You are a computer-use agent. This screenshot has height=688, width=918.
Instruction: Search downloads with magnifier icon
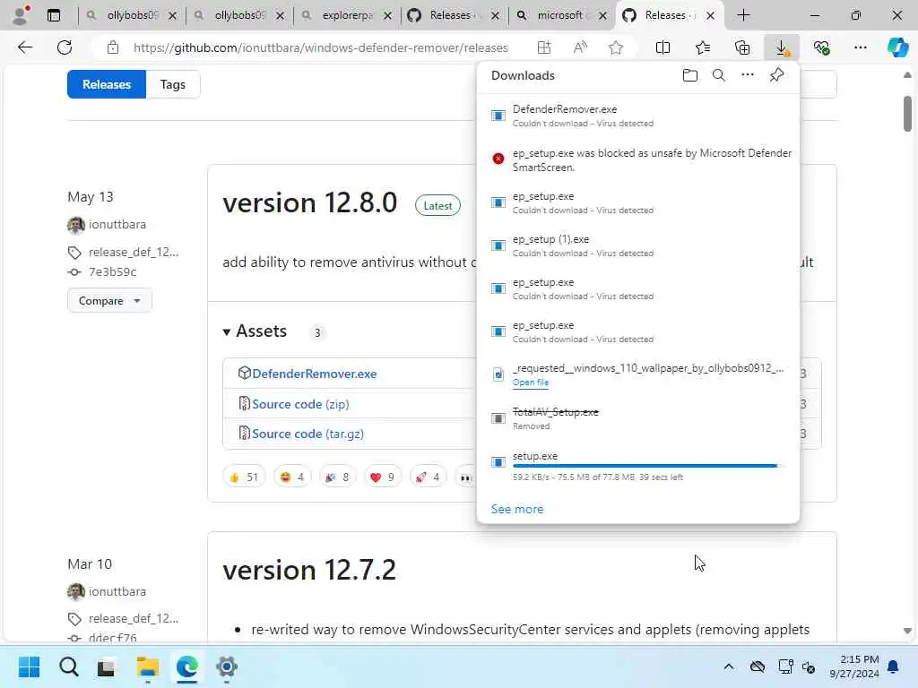[718, 75]
